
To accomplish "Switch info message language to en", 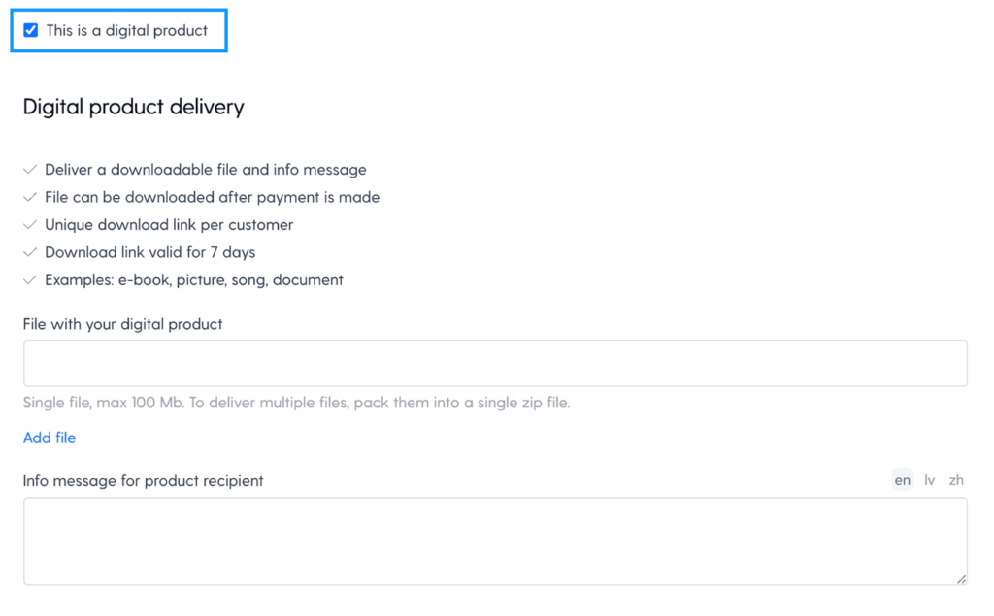I will click(x=903, y=480).
